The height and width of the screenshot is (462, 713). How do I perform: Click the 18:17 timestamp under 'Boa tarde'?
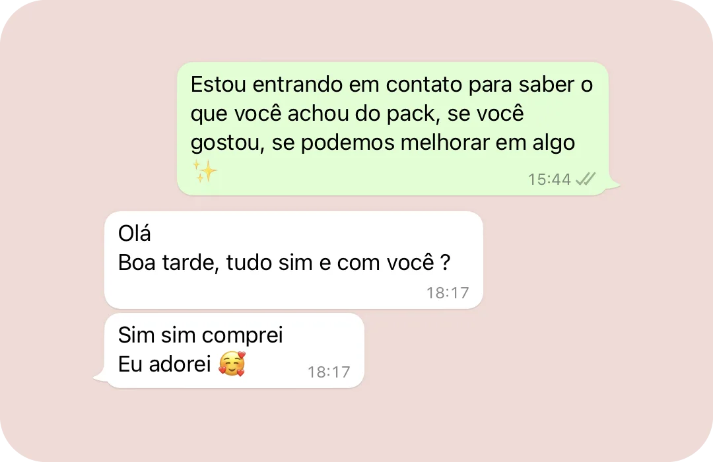click(x=448, y=293)
